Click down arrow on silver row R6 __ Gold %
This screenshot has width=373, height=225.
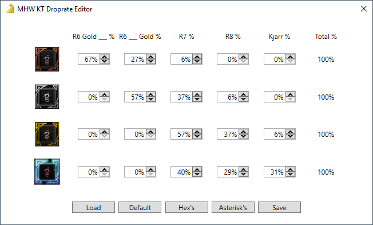pos(151,99)
